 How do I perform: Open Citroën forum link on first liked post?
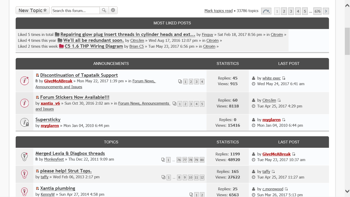(277, 35)
